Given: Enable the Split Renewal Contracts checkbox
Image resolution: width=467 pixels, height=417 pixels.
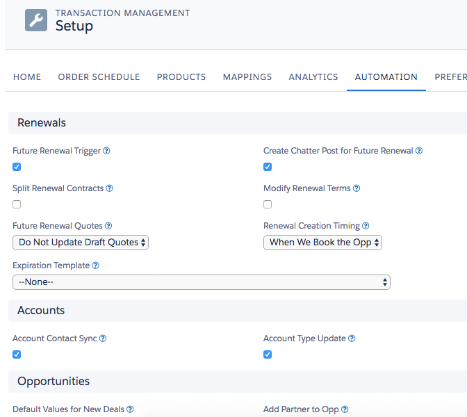Looking at the screenshot, I should point(17,204).
